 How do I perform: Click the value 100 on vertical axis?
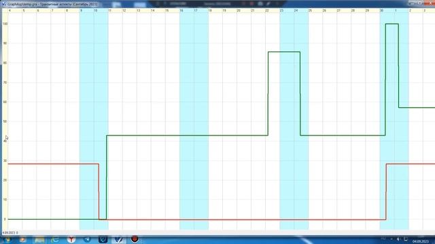pyautogui.click(x=5, y=24)
